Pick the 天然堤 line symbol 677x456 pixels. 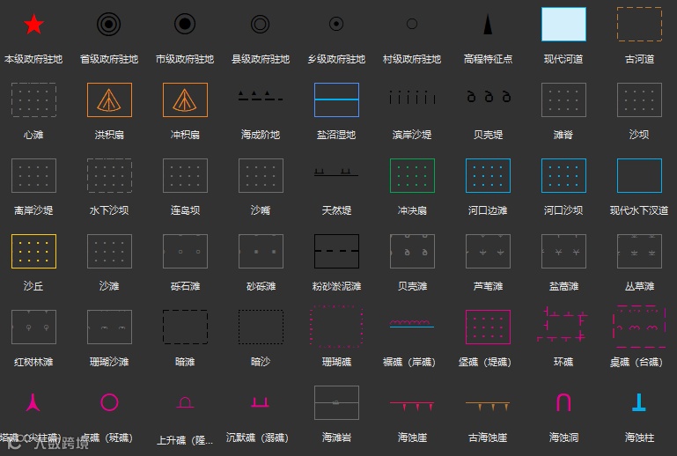(x=336, y=173)
